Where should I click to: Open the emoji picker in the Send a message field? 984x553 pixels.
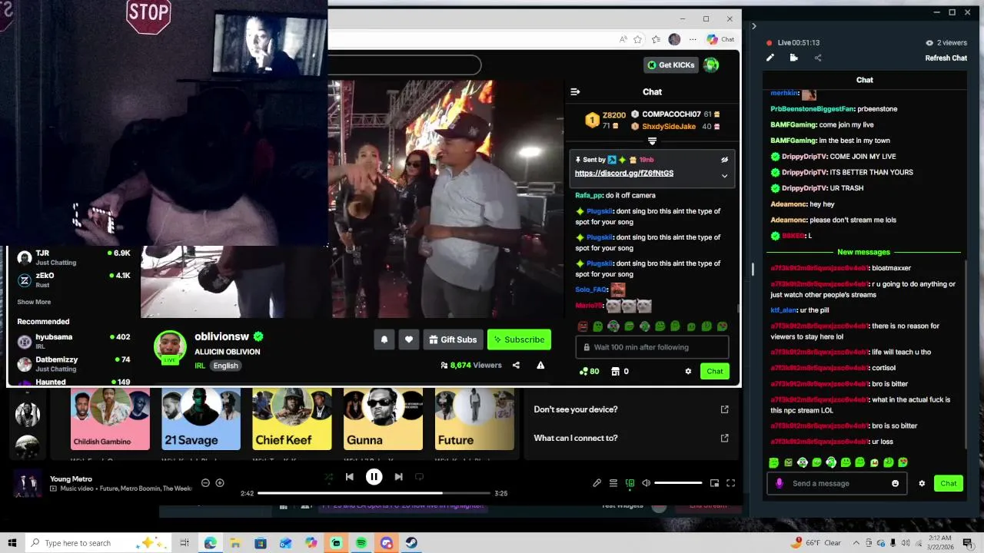coord(895,484)
